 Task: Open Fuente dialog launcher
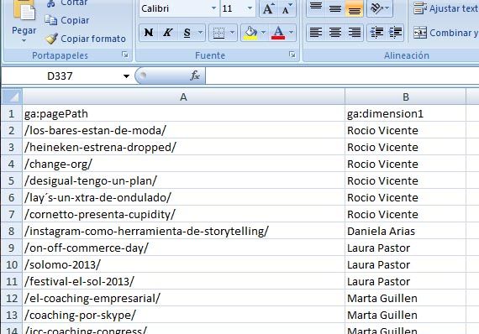(x=292, y=55)
